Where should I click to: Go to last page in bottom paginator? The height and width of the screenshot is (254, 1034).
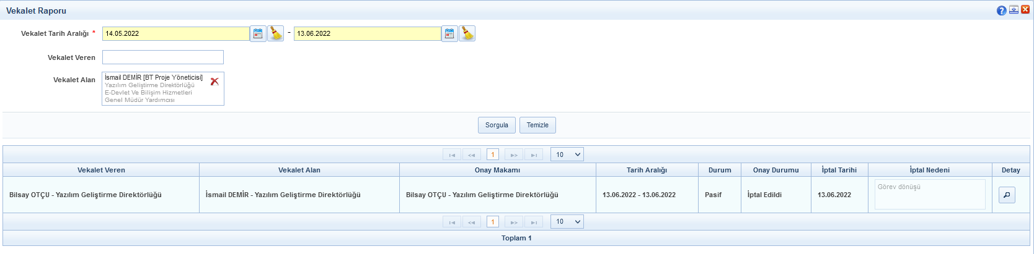point(534,221)
